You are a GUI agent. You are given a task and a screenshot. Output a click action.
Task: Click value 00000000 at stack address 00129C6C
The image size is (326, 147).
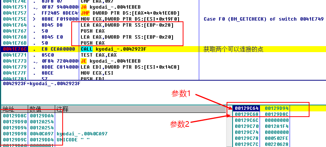click(x=277, y=120)
